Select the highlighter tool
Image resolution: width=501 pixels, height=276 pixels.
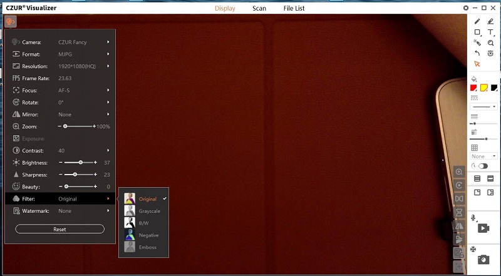tap(490, 21)
